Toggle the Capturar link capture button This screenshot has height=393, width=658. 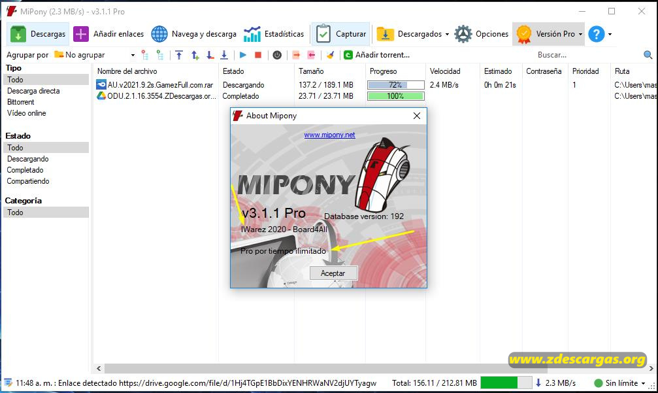click(x=340, y=34)
